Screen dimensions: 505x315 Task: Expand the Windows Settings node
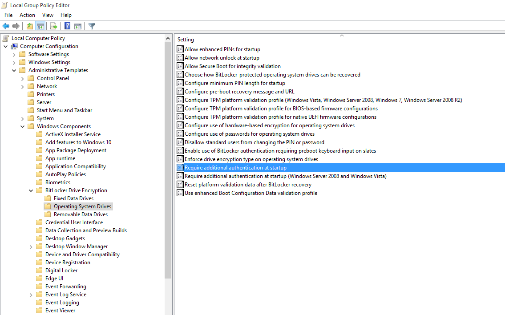14,62
